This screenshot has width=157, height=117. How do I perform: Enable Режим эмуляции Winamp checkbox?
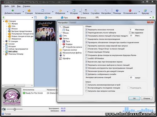(x=86, y=52)
